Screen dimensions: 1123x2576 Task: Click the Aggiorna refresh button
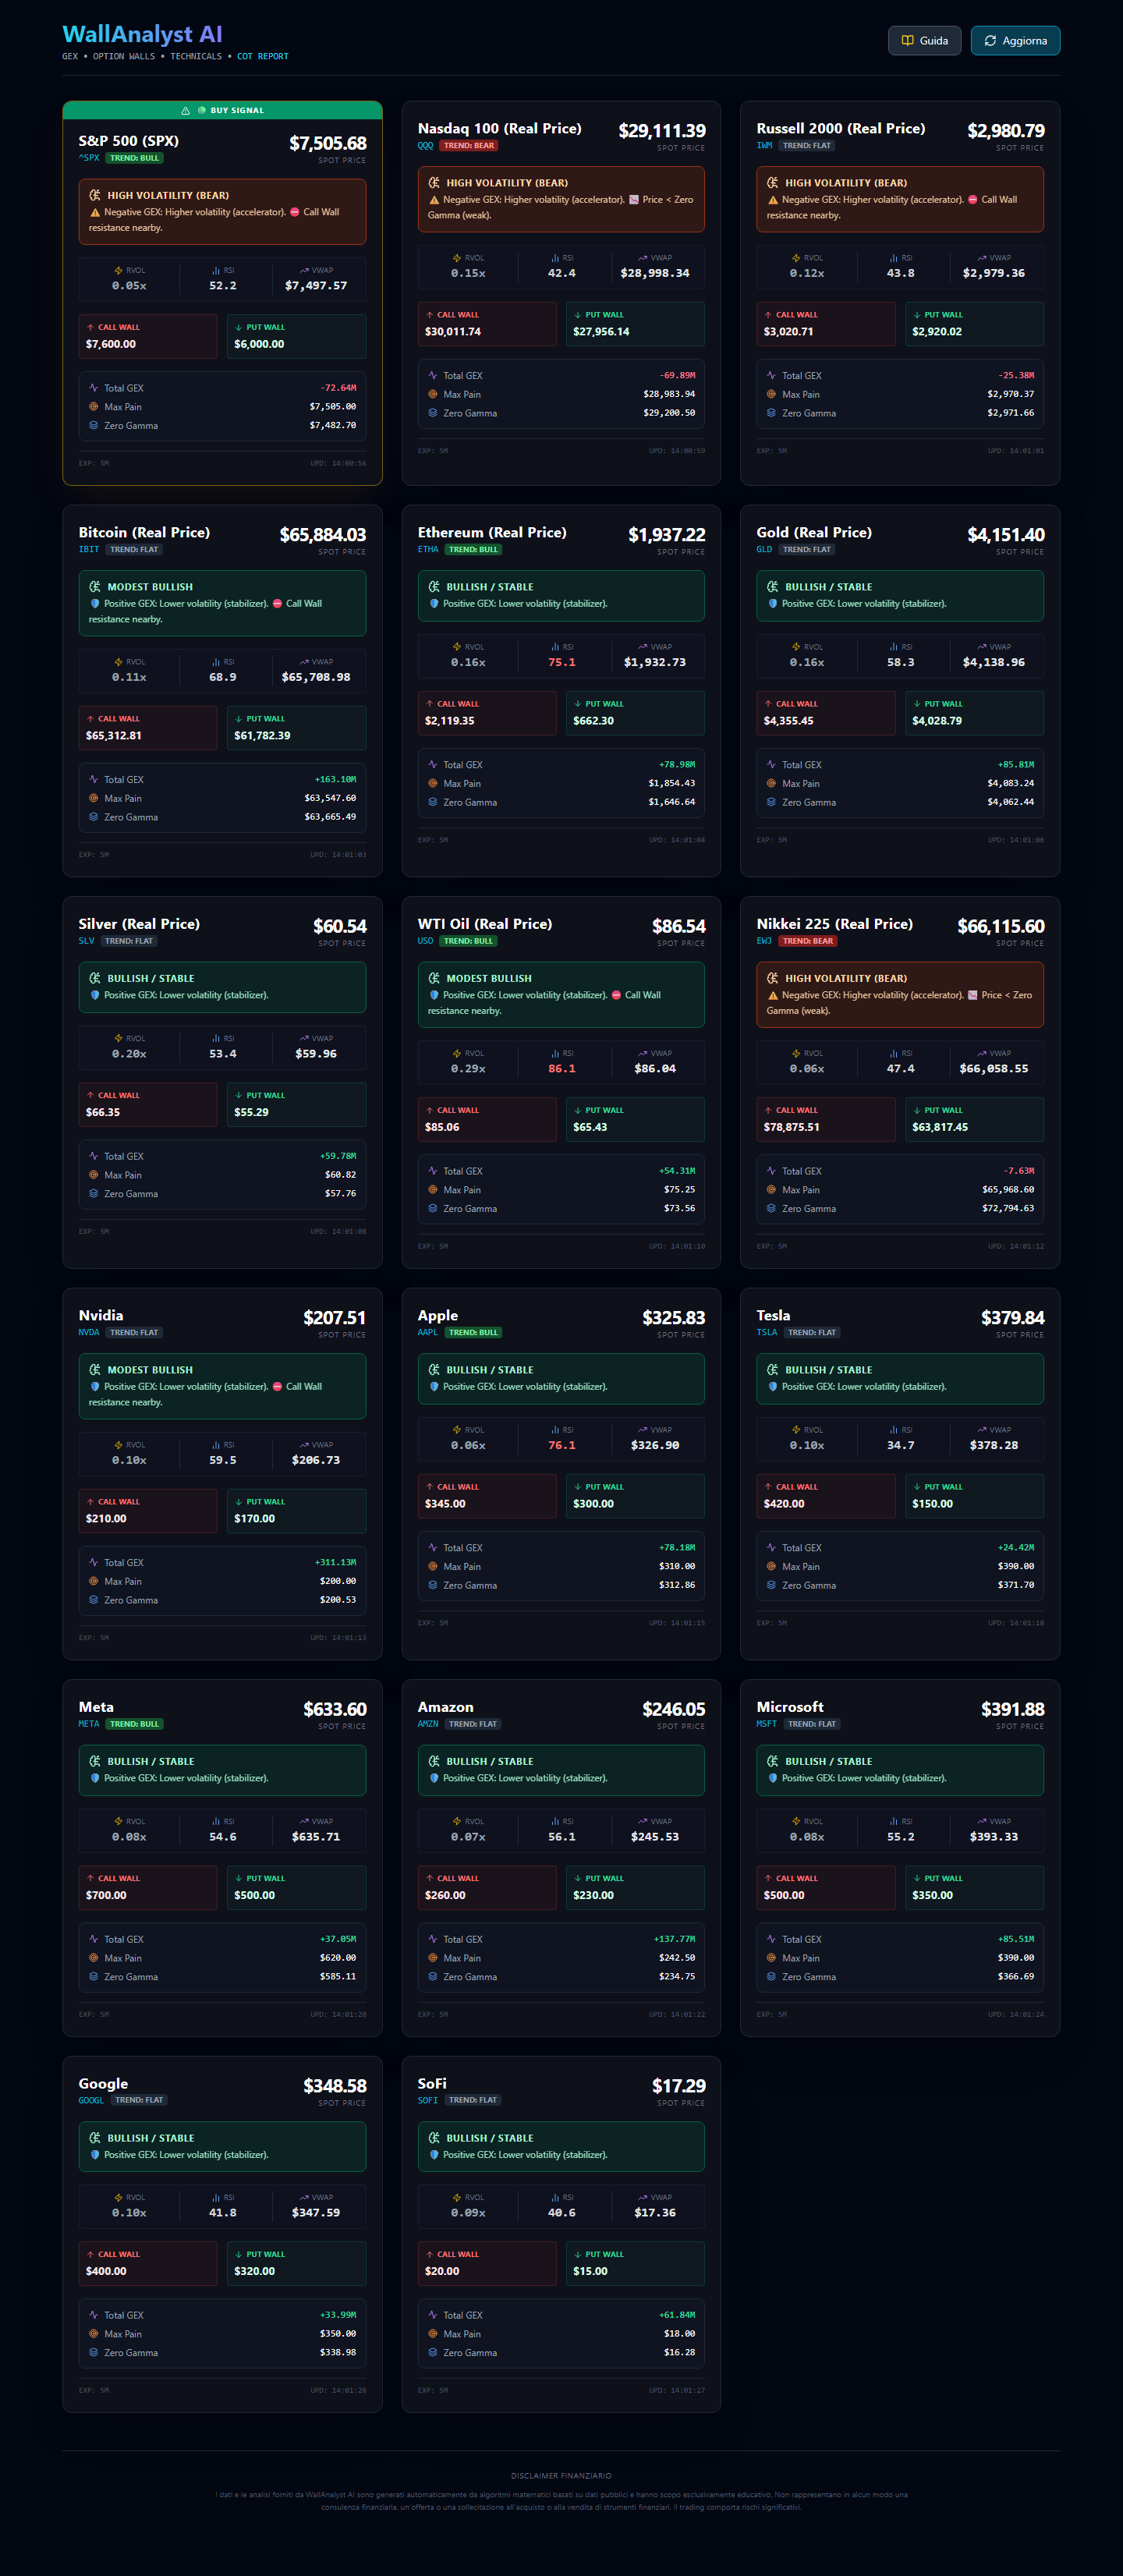click(1015, 41)
